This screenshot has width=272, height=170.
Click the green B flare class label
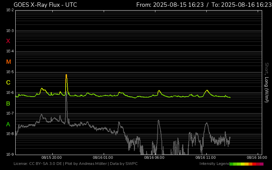coord(8,104)
